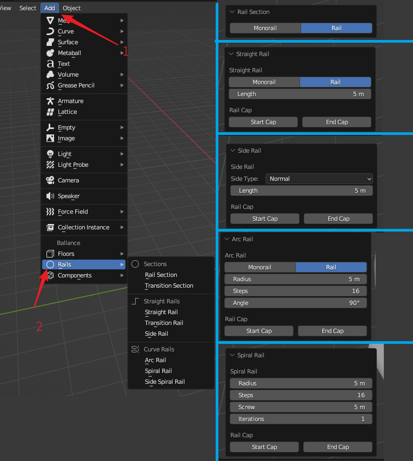Click the Light Probe icon
The width and height of the screenshot is (413, 461).
tap(50, 165)
